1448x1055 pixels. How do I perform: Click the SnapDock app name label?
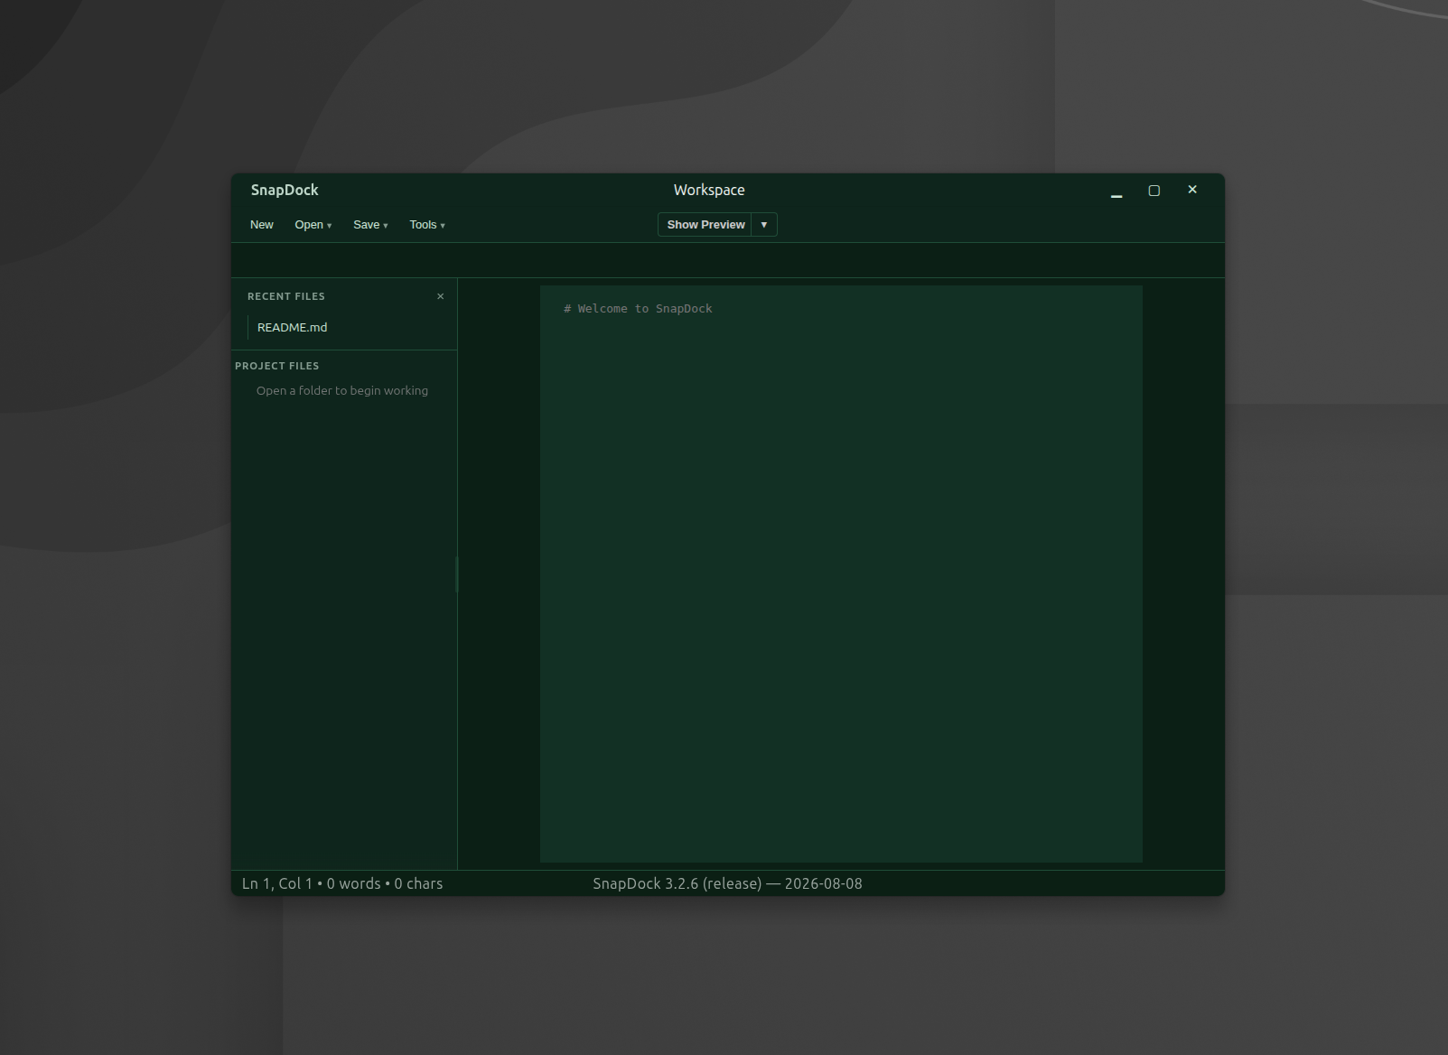pos(285,191)
